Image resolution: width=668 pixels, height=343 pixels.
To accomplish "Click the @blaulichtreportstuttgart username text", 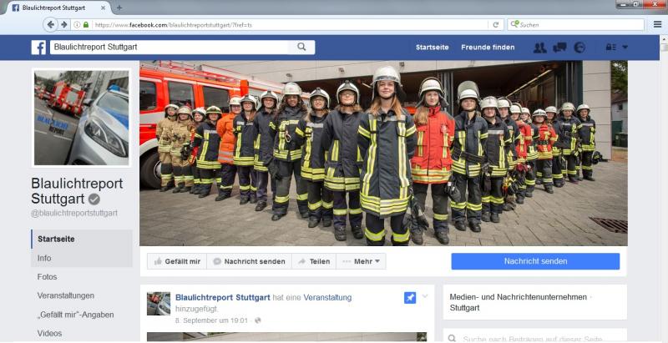I will click(74, 213).
